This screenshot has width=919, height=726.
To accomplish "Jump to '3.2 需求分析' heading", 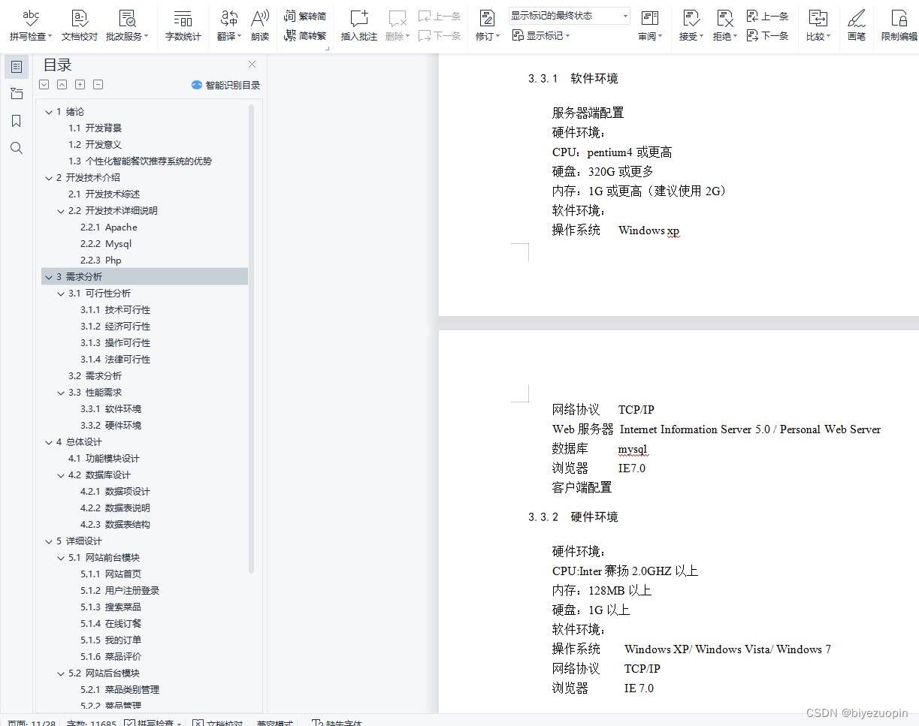I will point(95,376).
